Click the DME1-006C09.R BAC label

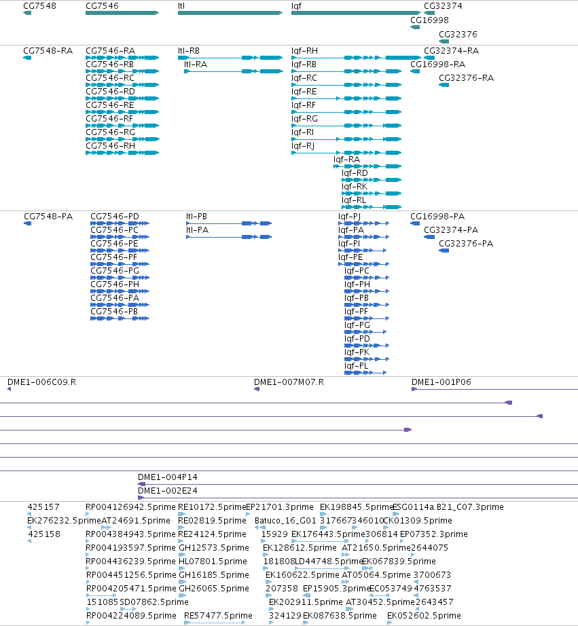point(41,382)
